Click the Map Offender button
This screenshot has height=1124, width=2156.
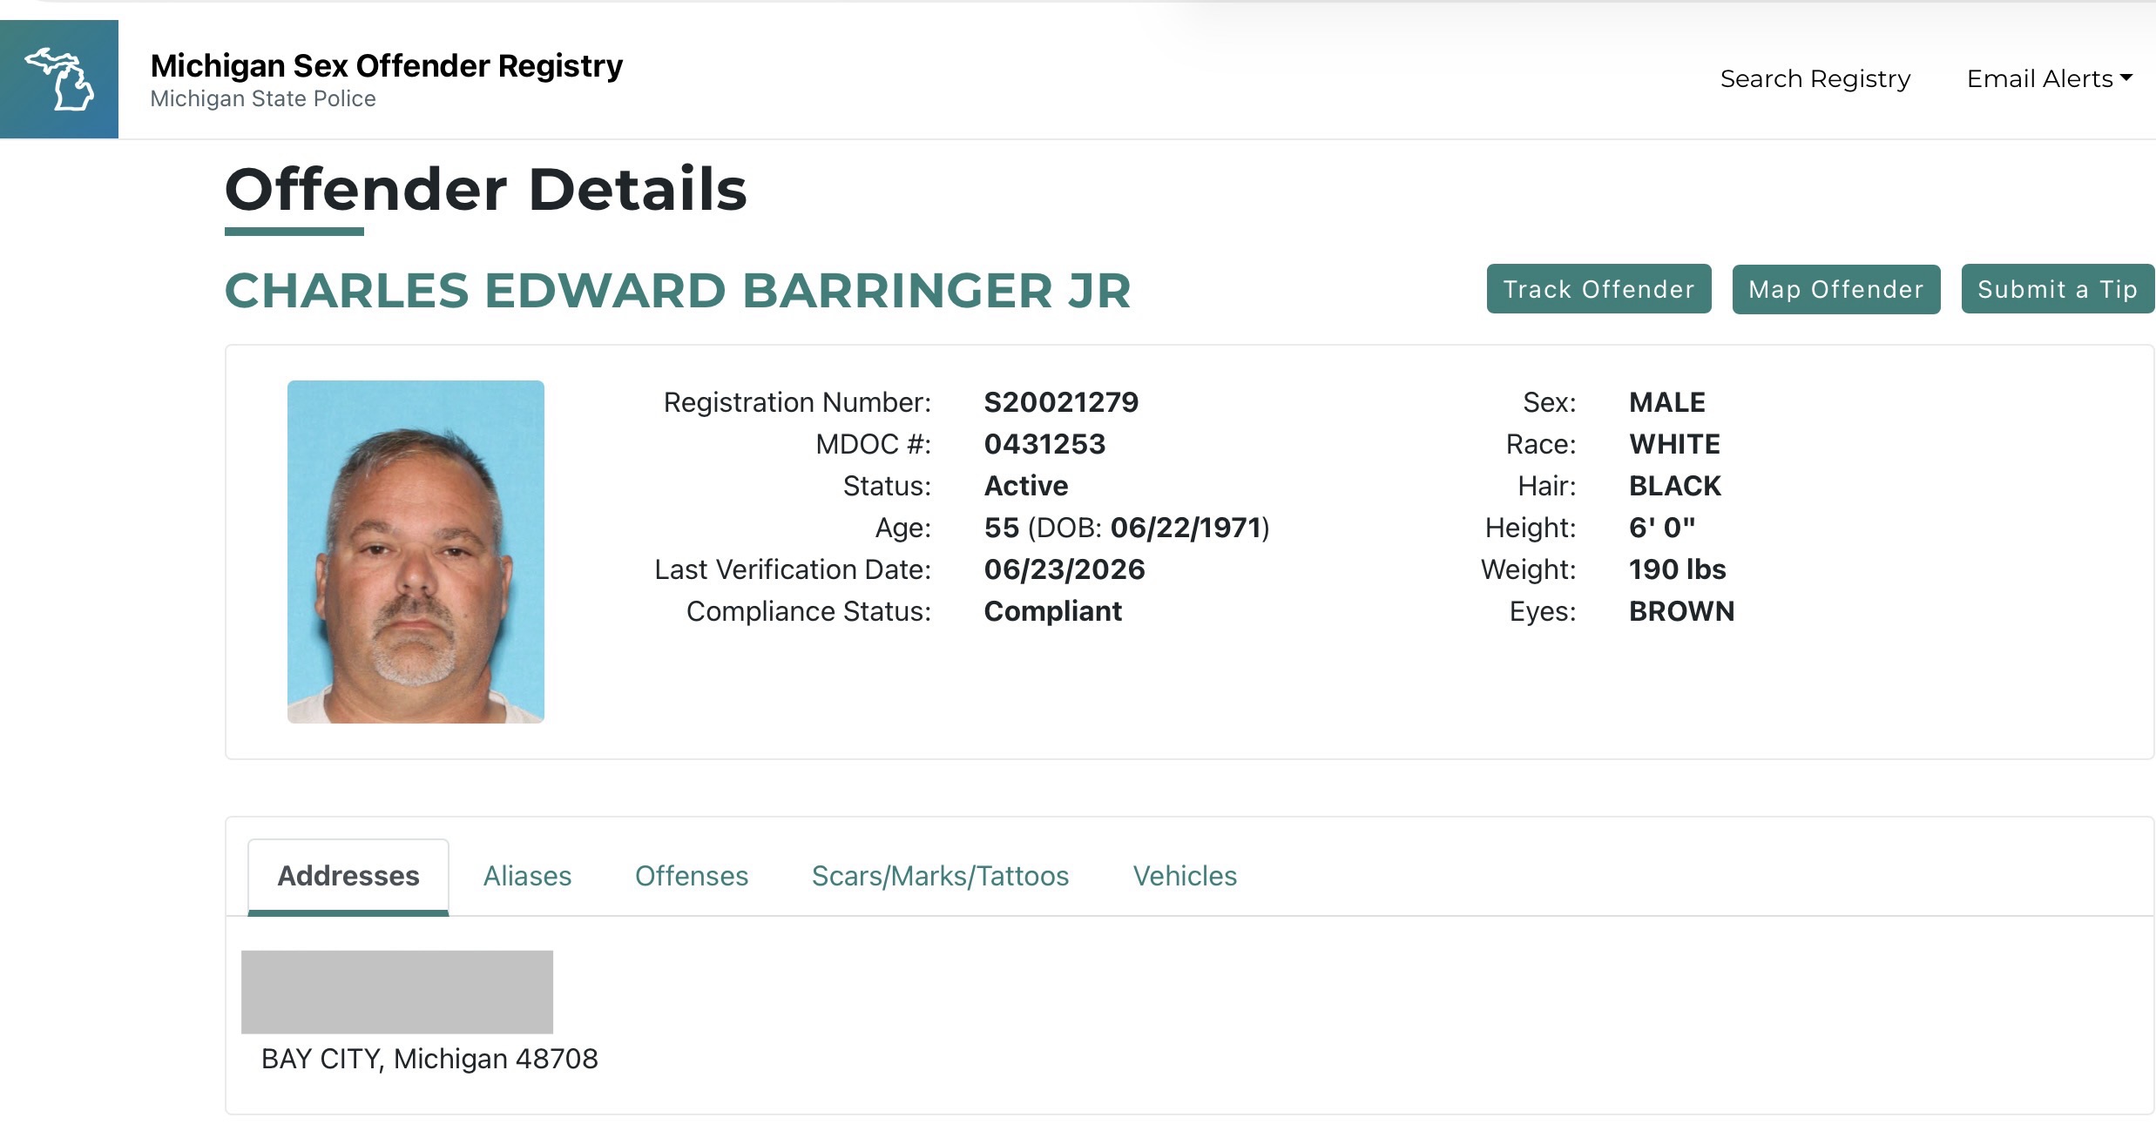coord(1836,289)
